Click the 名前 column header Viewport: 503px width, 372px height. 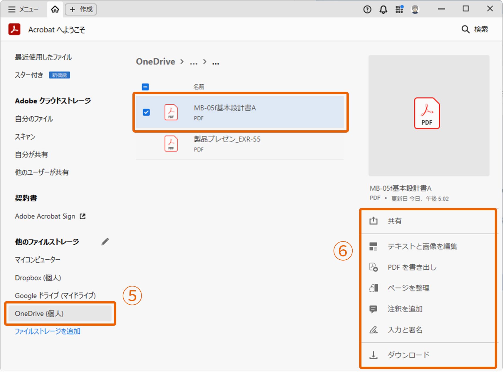199,87
